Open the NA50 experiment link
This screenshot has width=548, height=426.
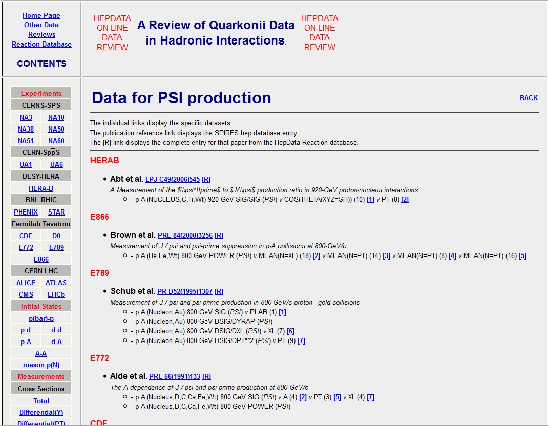pos(56,130)
